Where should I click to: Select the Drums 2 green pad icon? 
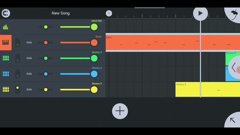tap(6, 58)
